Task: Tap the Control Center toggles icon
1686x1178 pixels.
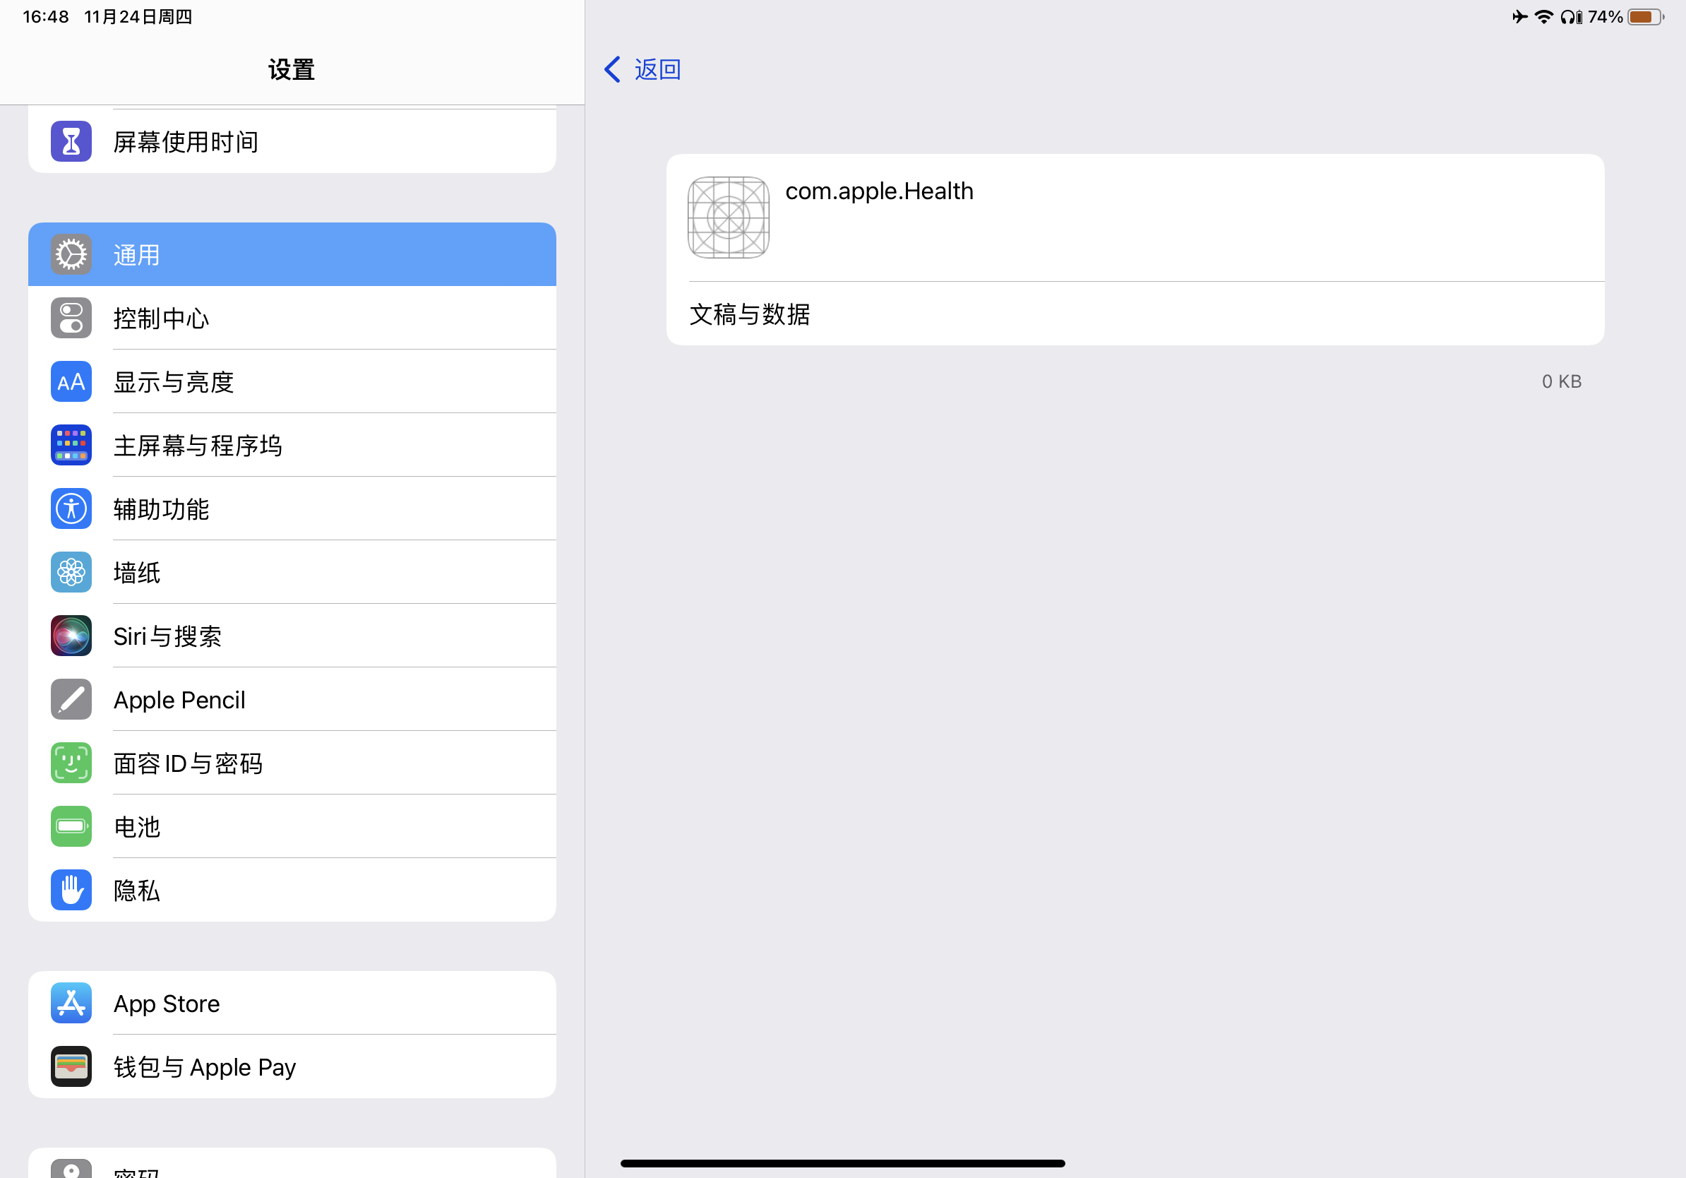Action: point(71,318)
